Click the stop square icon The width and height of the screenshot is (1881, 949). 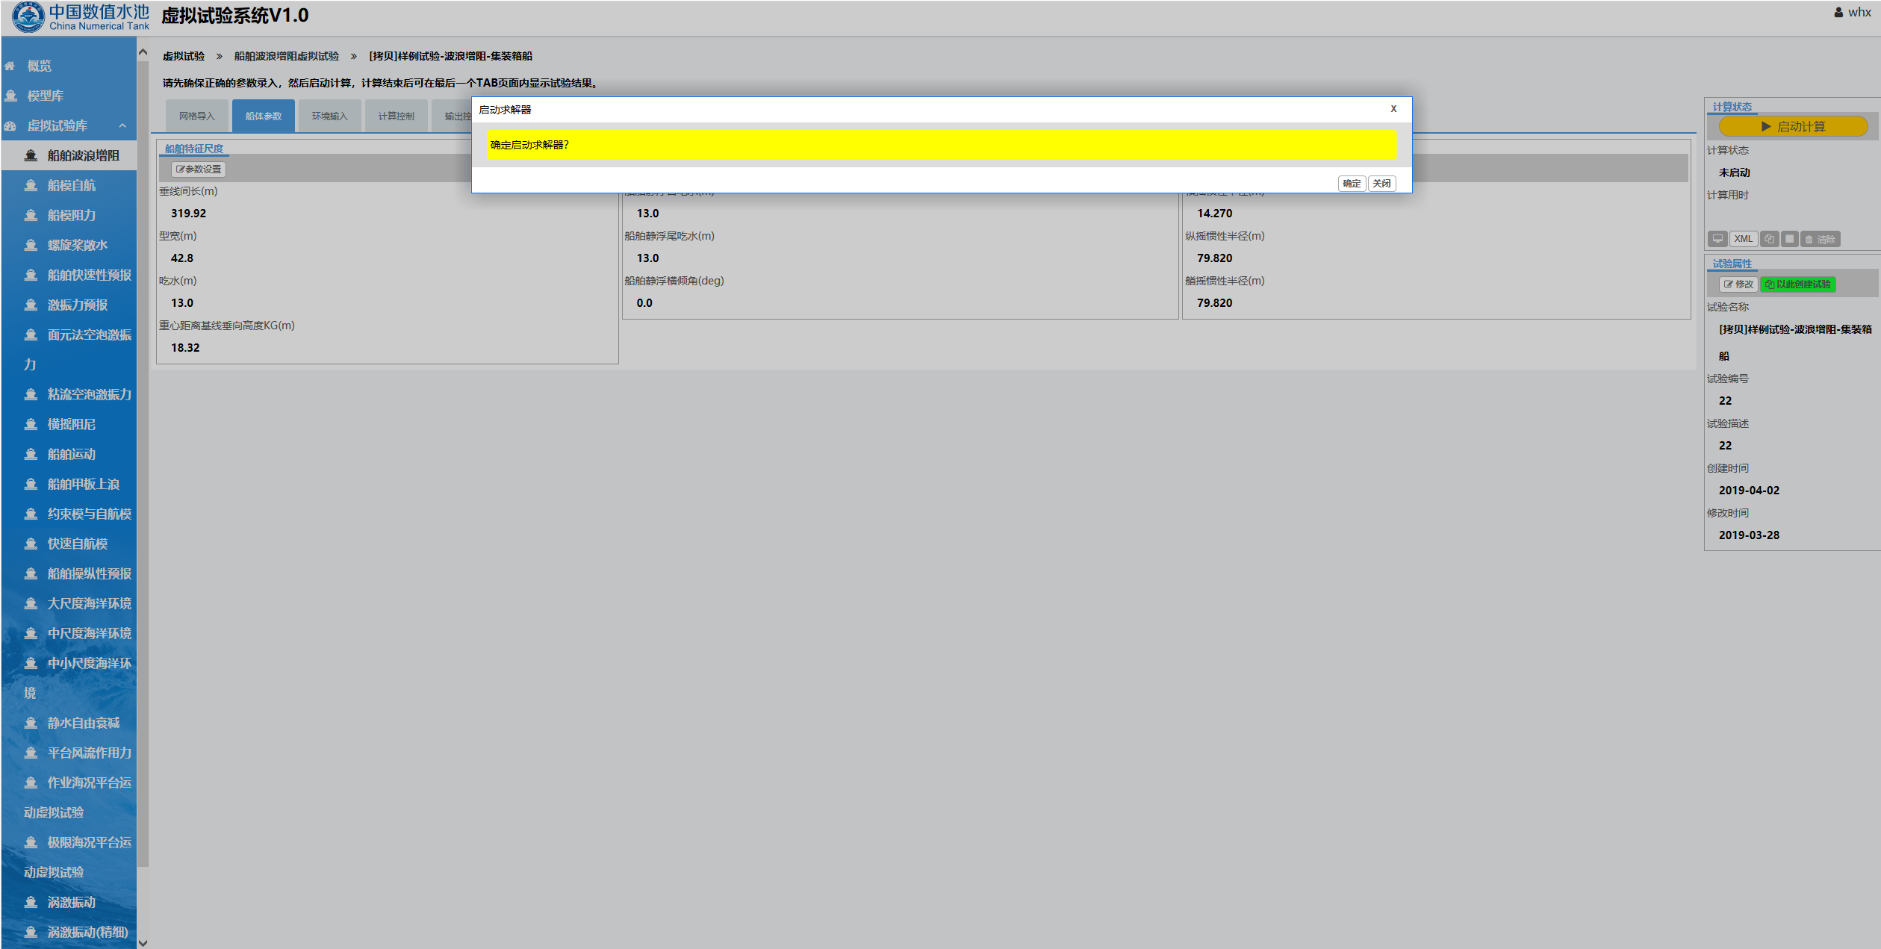(1789, 239)
